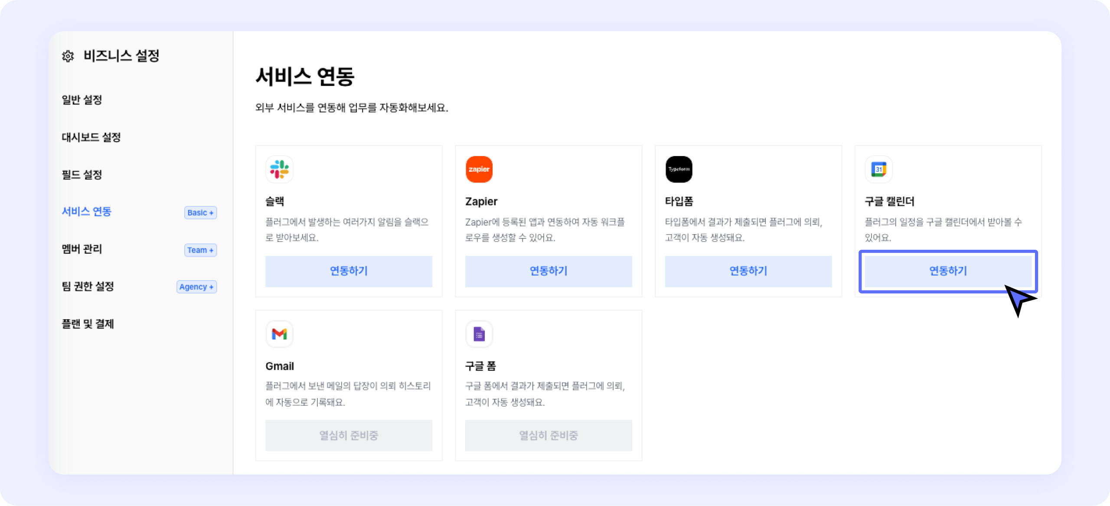Click the Zapier logo icon
The height and width of the screenshot is (506, 1110).
[x=479, y=170]
